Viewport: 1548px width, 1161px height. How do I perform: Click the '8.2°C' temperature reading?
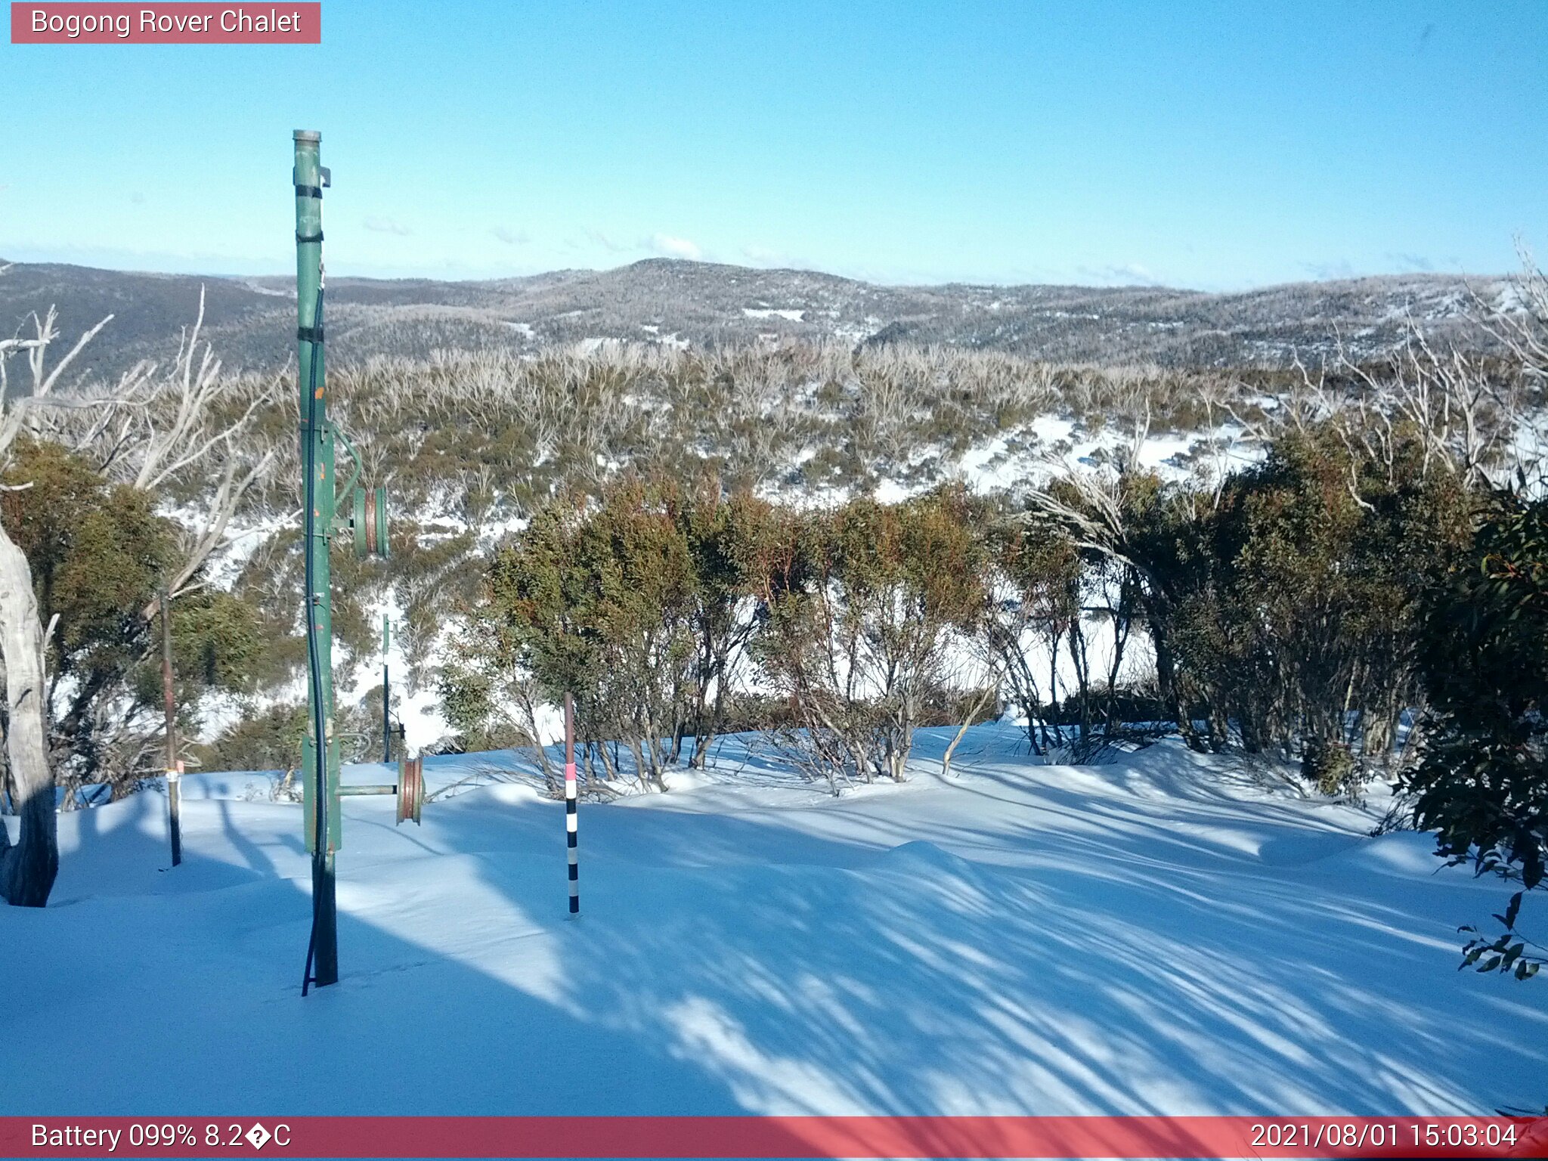tap(247, 1136)
